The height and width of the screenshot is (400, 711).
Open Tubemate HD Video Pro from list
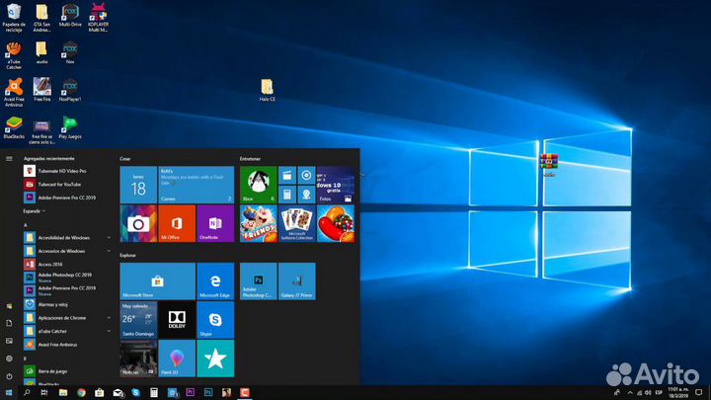click(67, 171)
